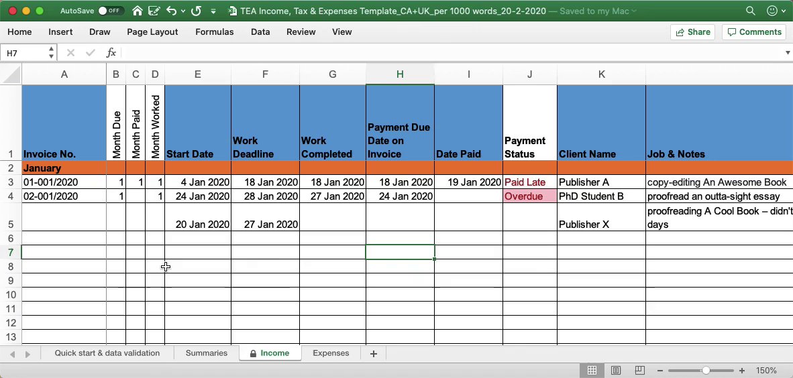Click the '19 Jan 2020' Date Paid cell
The height and width of the screenshot is (378, 793).
[469, 182]
